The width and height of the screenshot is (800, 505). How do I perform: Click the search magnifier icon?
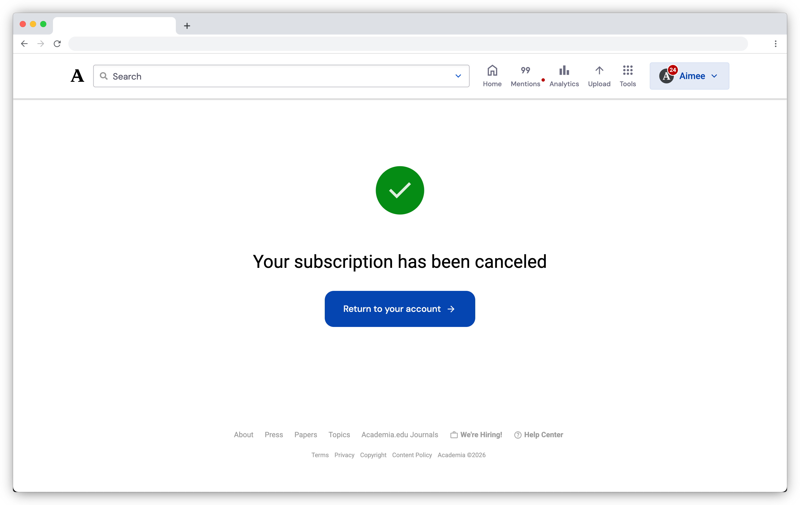click(x=104, y=76)
